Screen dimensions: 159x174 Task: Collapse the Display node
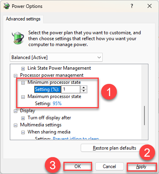pos(15,111)
